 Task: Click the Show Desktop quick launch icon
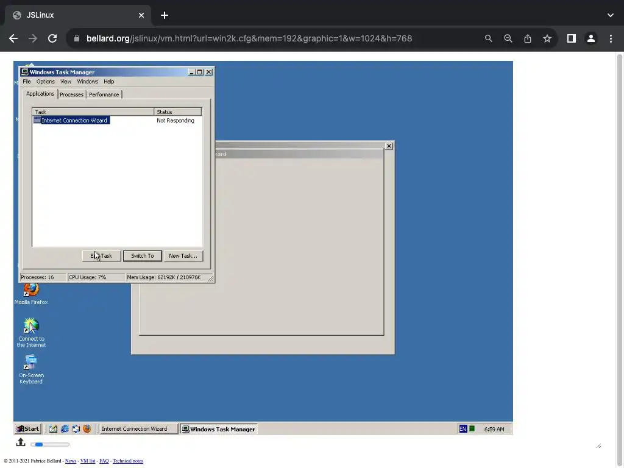point(54,428)
